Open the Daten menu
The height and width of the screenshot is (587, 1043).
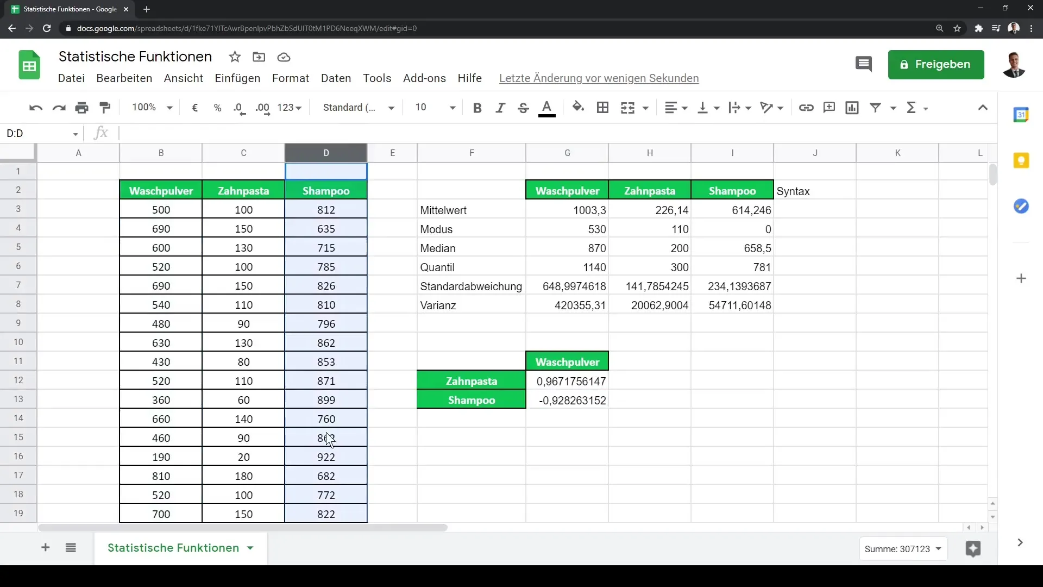click(x=336, y=78)
